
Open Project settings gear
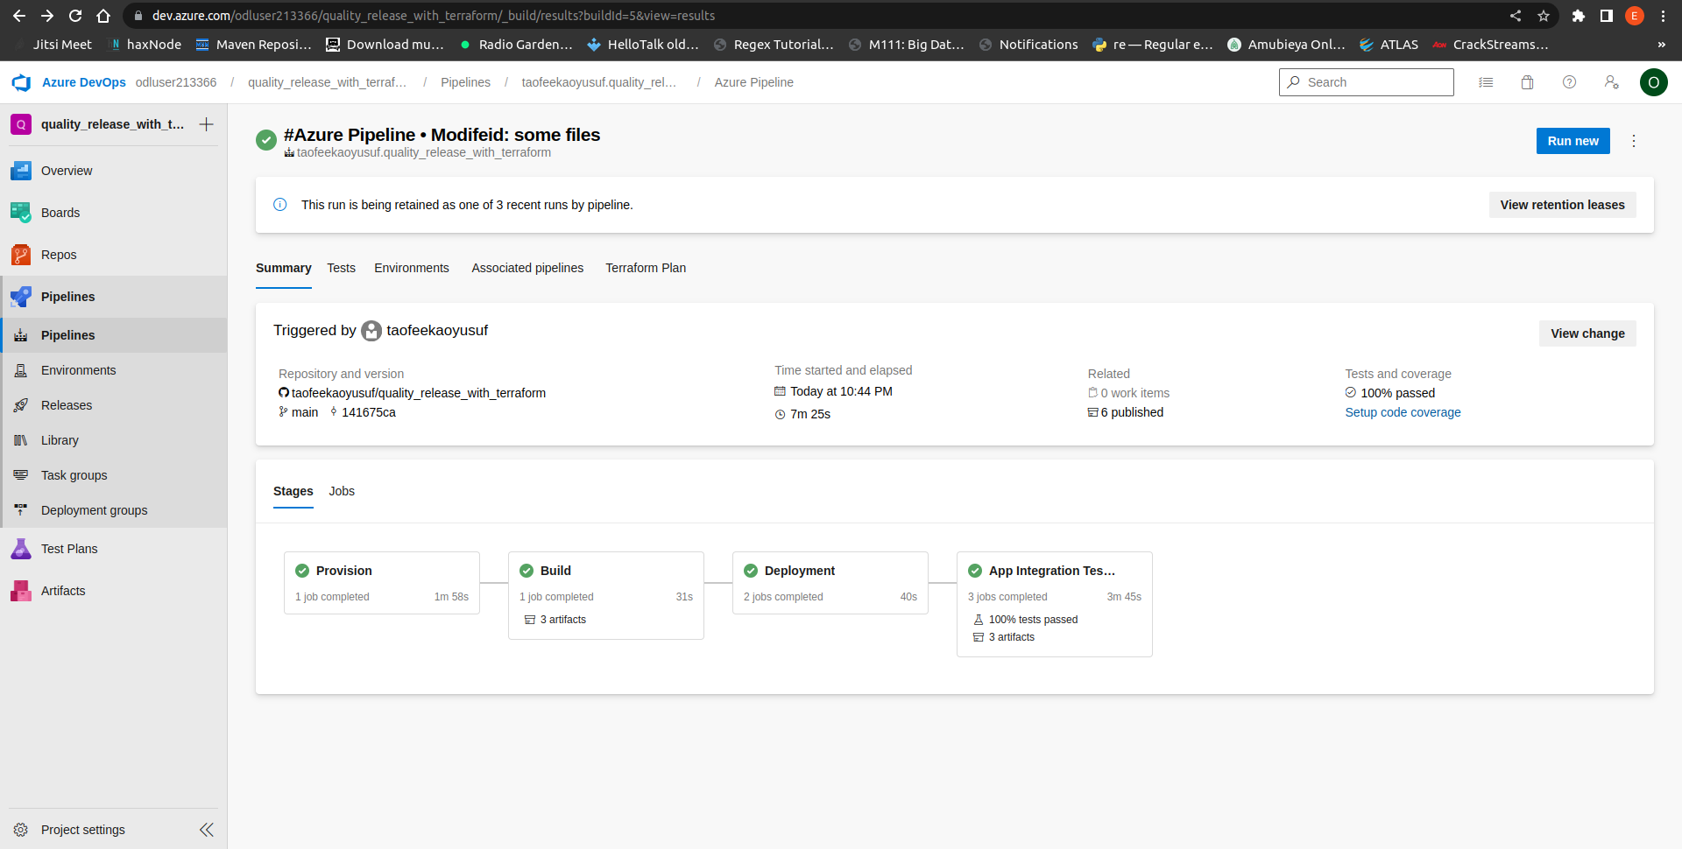[x=21, y=830]
